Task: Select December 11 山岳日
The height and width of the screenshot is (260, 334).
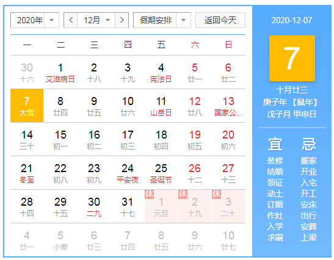Action: 161,106
